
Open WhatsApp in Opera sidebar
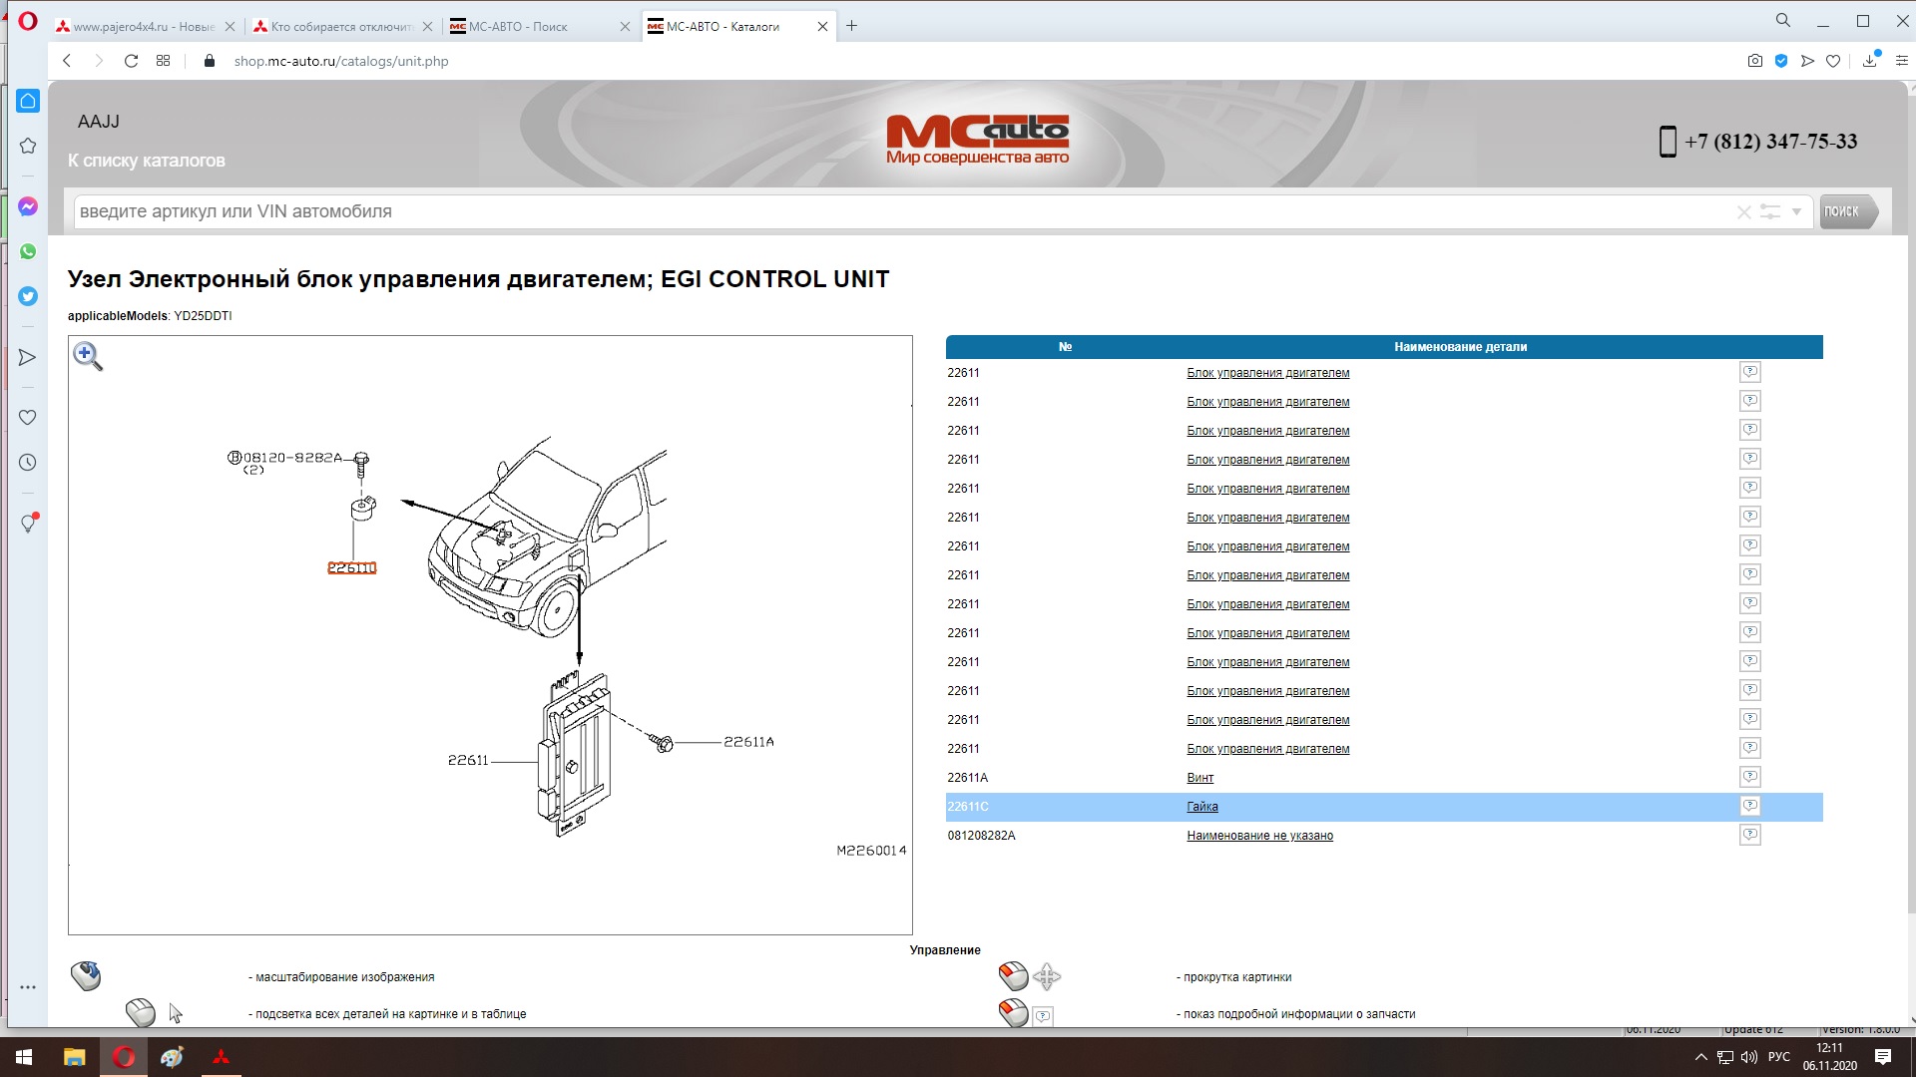28,251
